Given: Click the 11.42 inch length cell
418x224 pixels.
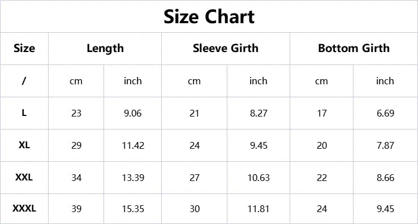Looking at the screenshot, I should pos(133,145).
